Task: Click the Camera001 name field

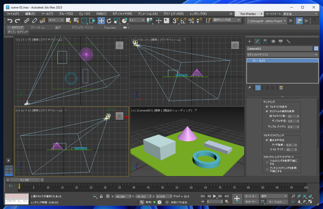Action: tap(279, 49)
